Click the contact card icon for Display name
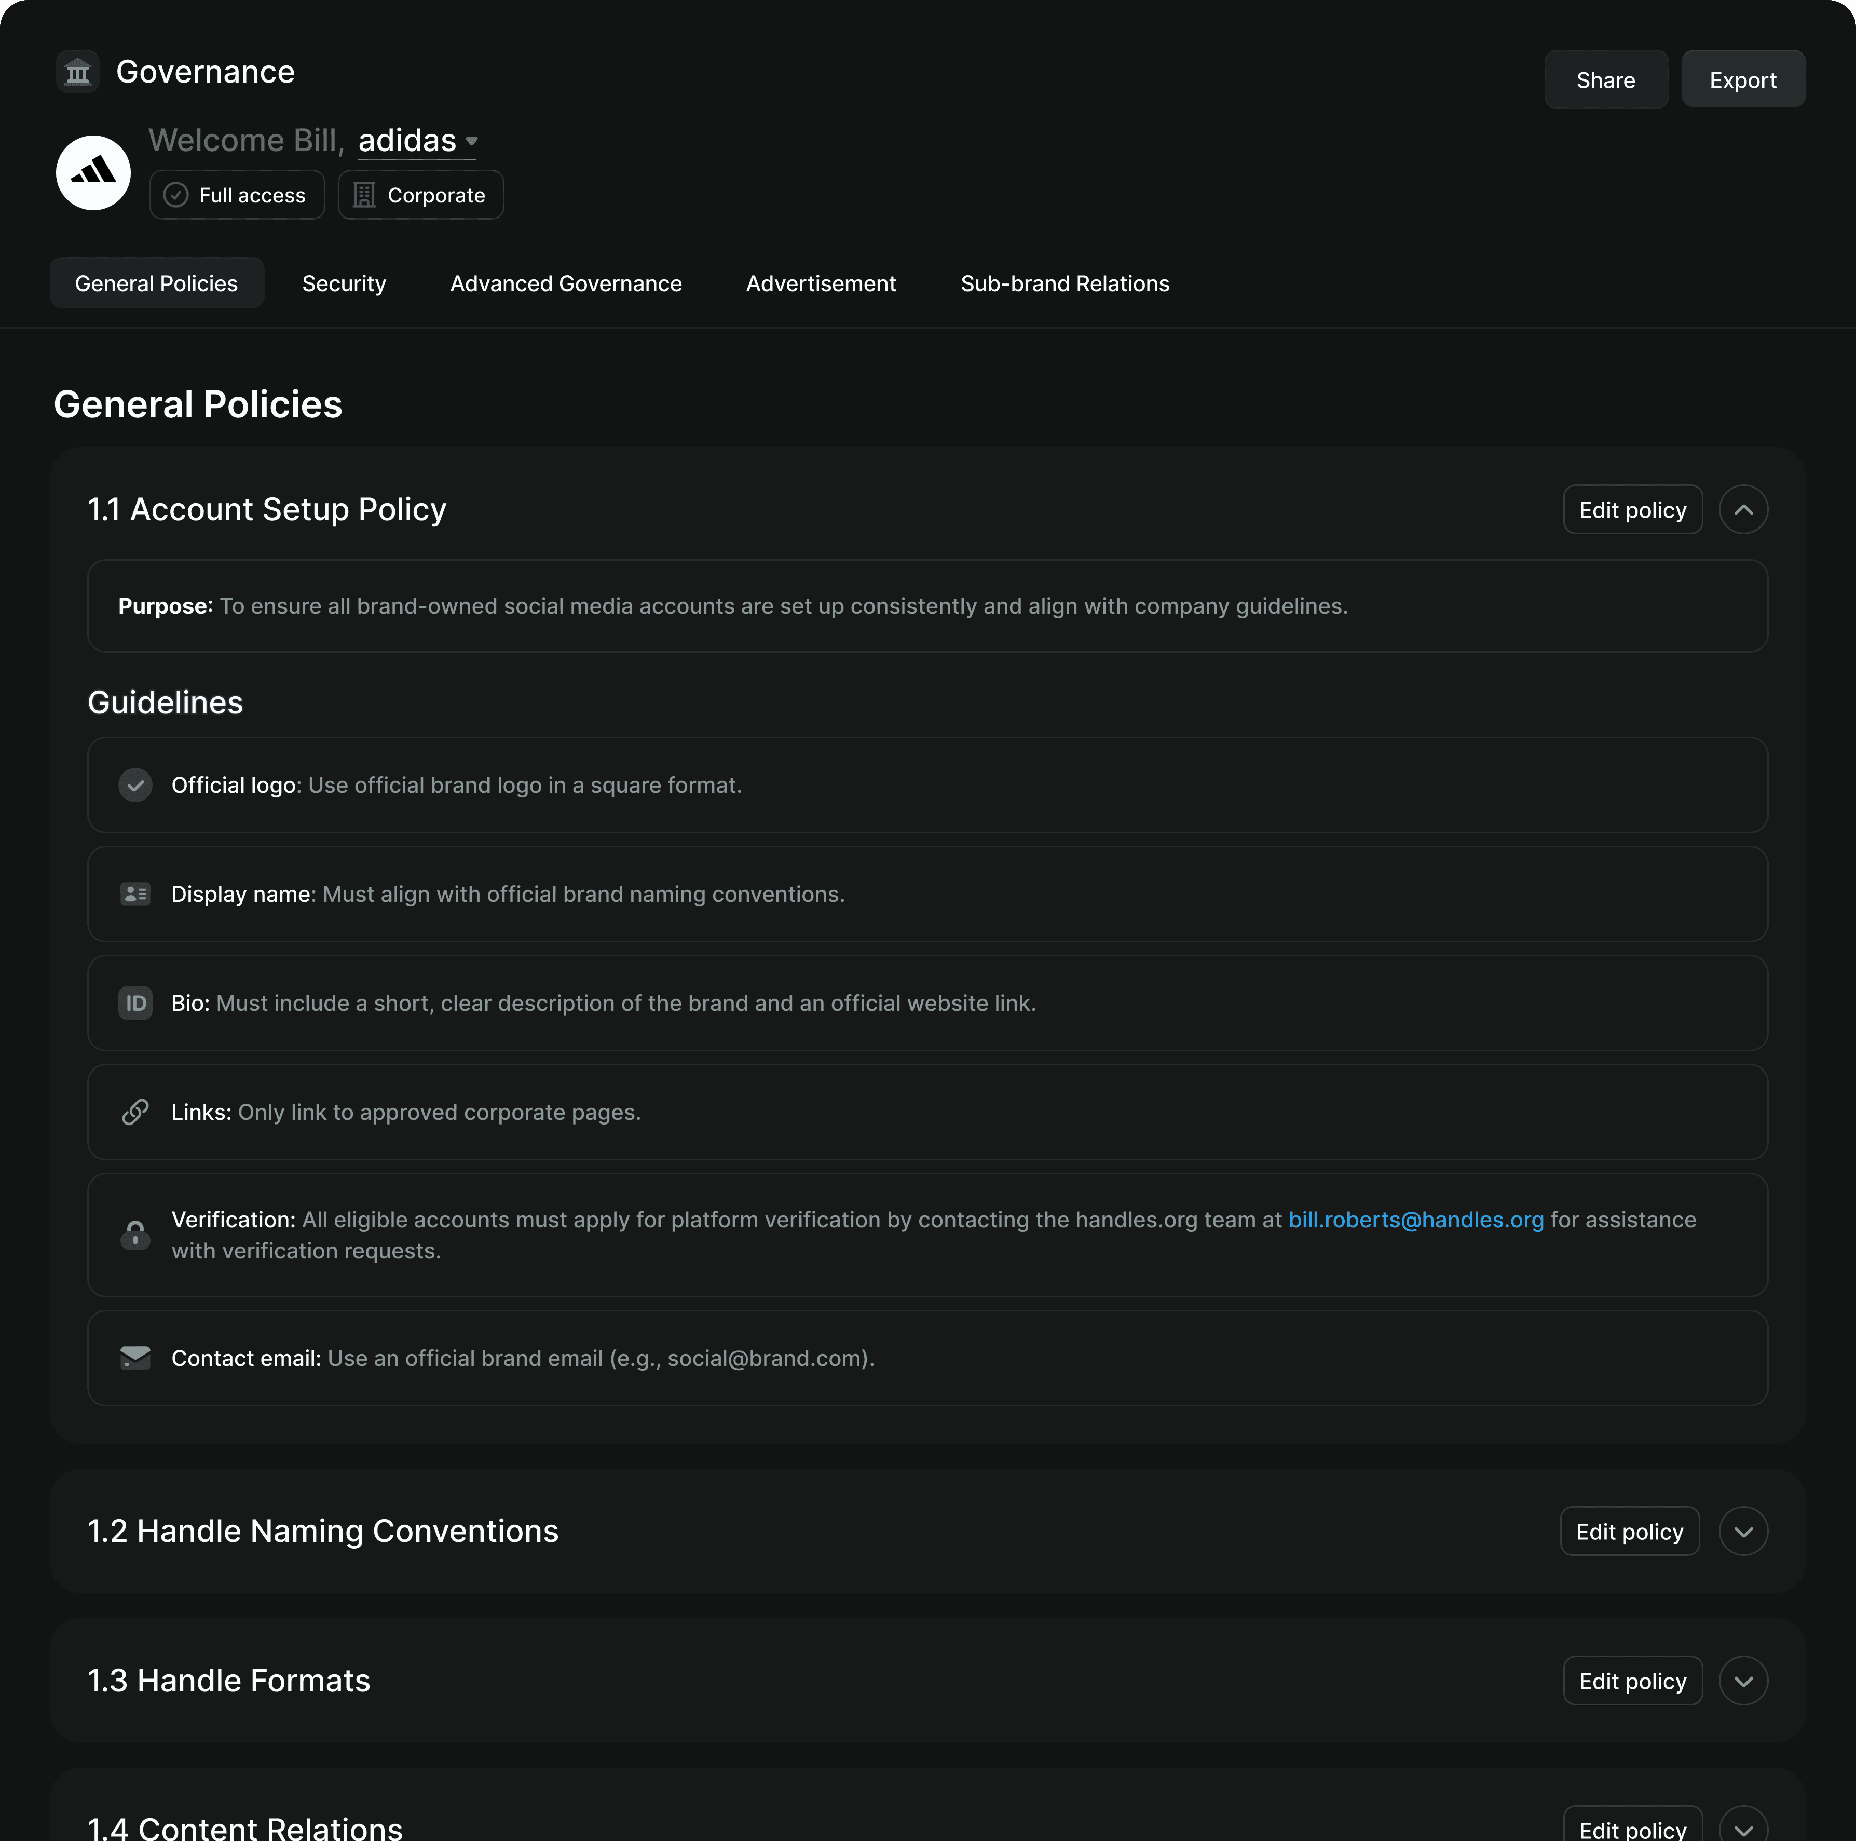The width and height of the screenshot is (1856, 1841). [135, 894]
